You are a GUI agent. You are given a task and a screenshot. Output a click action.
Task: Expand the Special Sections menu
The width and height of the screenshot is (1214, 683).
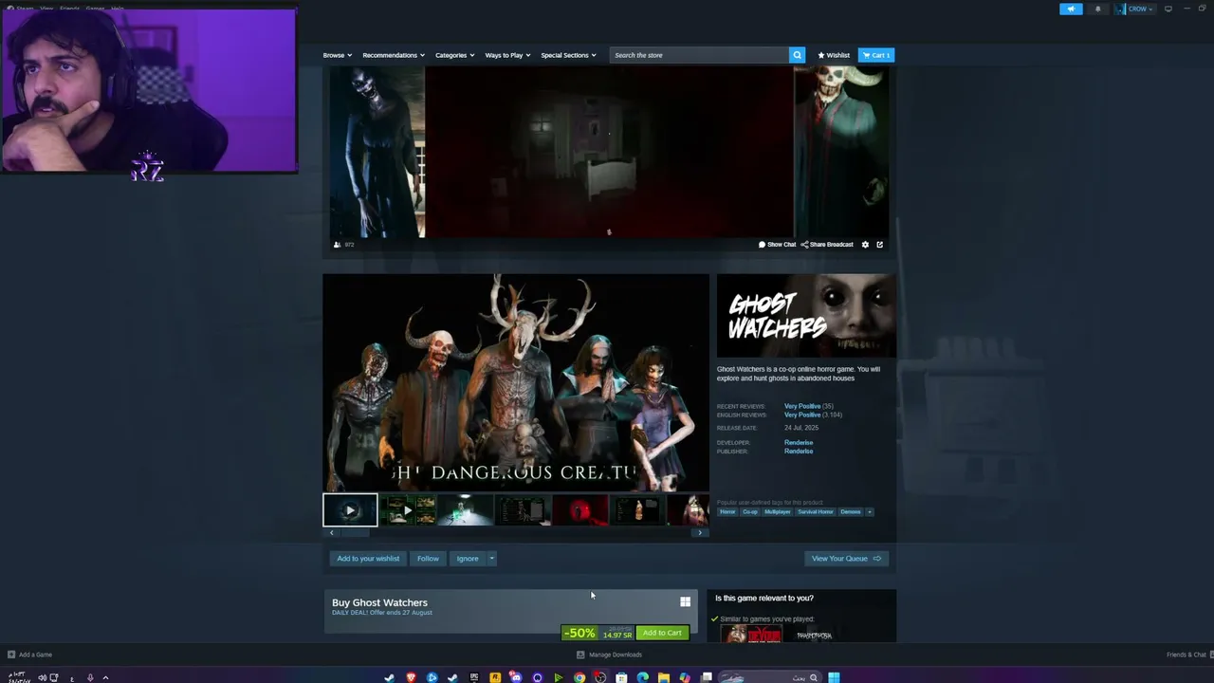coord(568,55)
